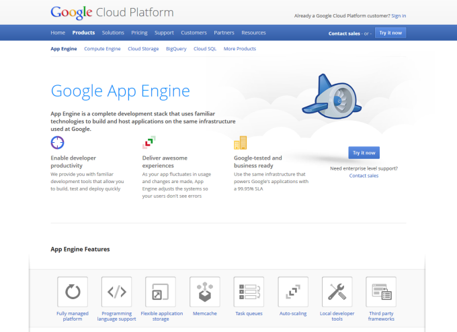The width and height of the screenshot is (457, 332).
Task: Click the Need enterprise level support text
Action: (x=364, y=168)
